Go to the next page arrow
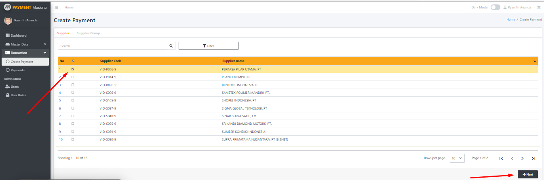 click(523, 158)
